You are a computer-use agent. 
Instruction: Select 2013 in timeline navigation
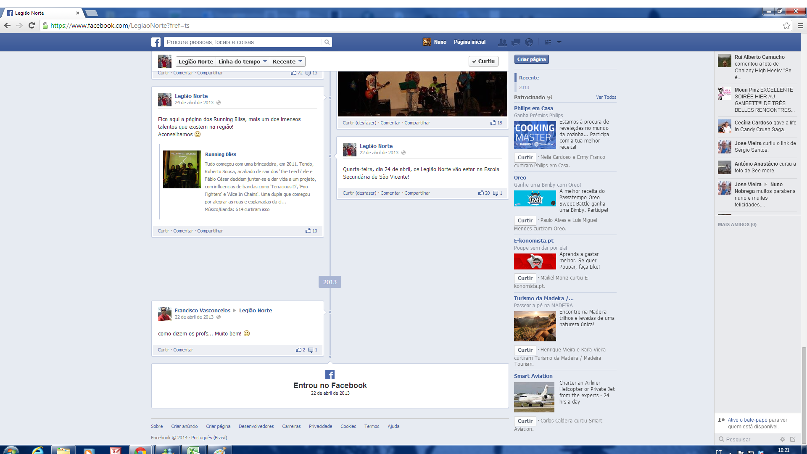[x=524, y=87]
